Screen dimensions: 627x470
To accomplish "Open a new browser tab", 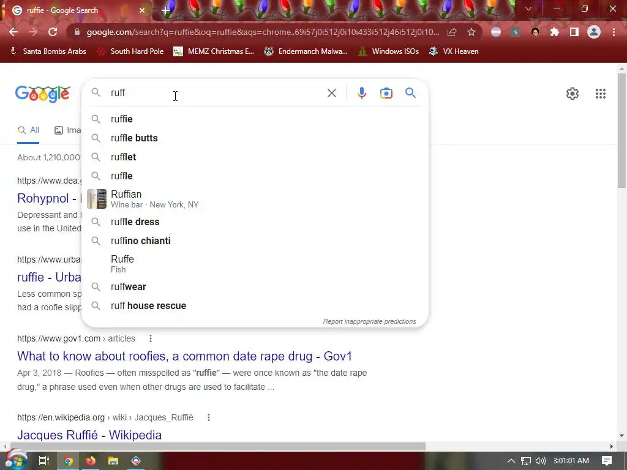I will click(x=165, y=10).
